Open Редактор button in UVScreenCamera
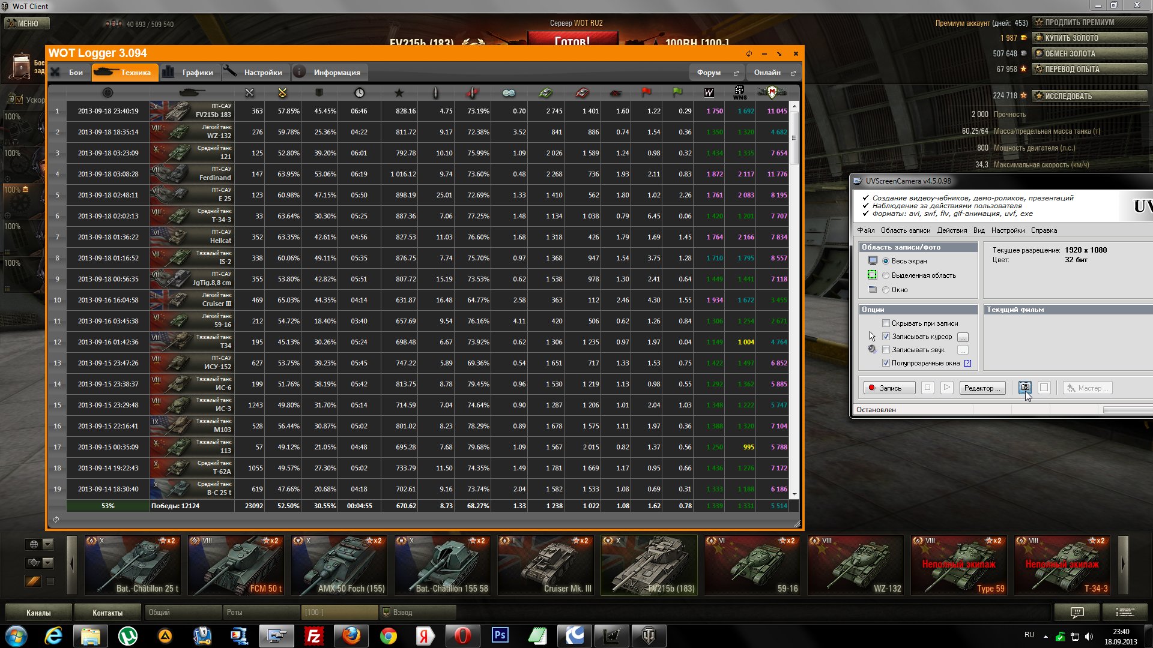The image size is (1153, 648). [982, 388]
